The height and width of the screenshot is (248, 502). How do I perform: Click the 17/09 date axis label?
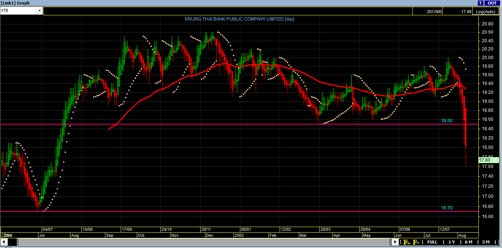127,229
